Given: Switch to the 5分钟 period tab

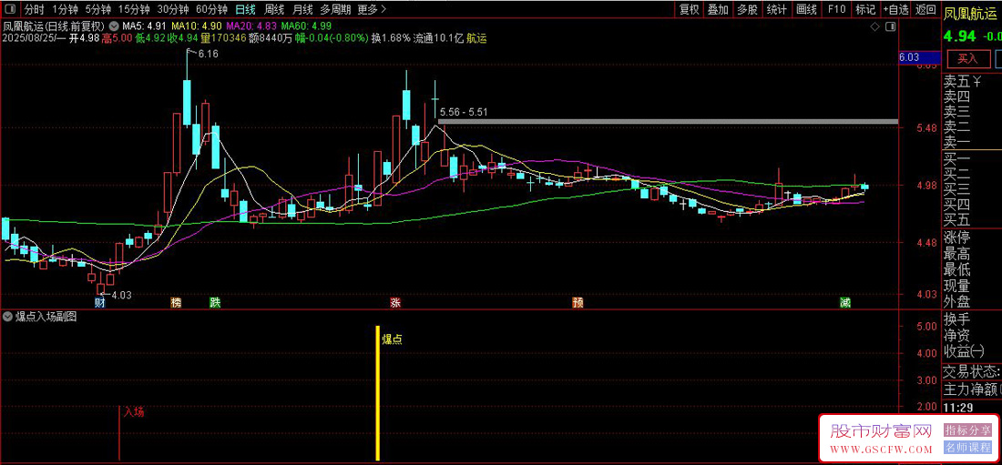Looking at the screenshot, I should 97,10.
